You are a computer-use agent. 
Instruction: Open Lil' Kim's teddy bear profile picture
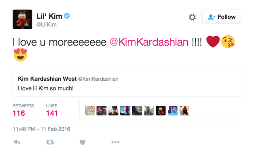point(22,19)
